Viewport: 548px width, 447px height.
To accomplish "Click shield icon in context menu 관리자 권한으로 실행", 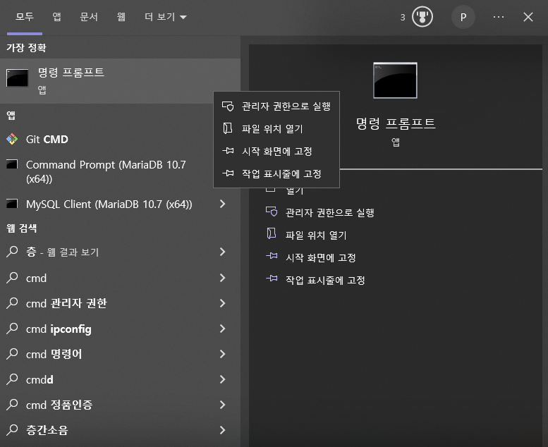I will (228, 106).
